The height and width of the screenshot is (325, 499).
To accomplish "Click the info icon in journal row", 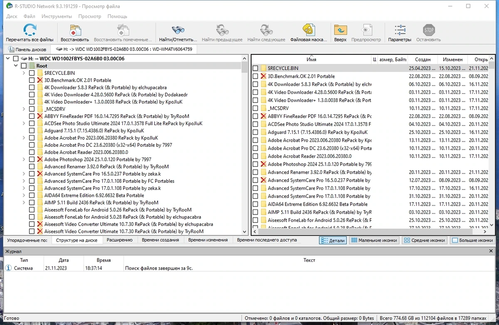I will tap(9, 268).
